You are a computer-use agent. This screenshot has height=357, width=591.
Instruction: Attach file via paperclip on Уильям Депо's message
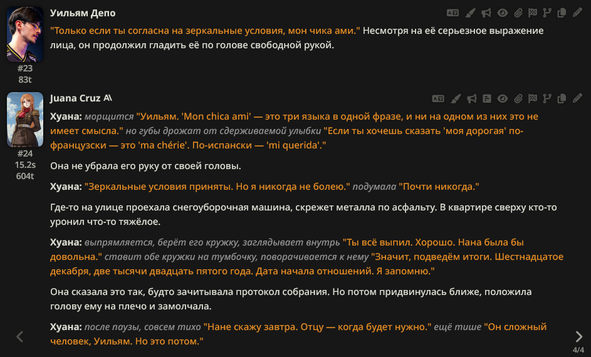(518, 13)
